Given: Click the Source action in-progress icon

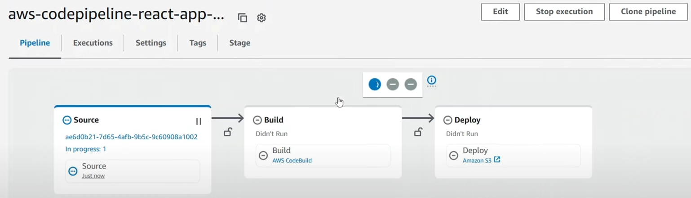Looking at the screenshot, I should point(73,171).
